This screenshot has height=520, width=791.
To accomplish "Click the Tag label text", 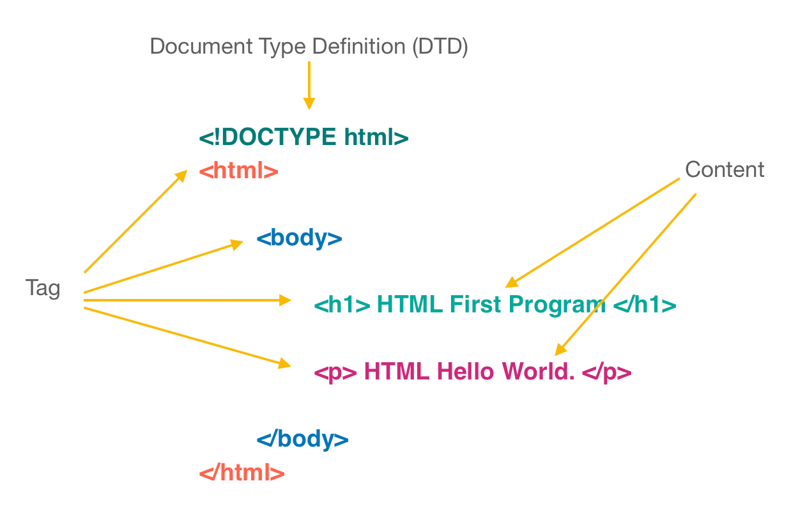I will click(x=42, y=289).
